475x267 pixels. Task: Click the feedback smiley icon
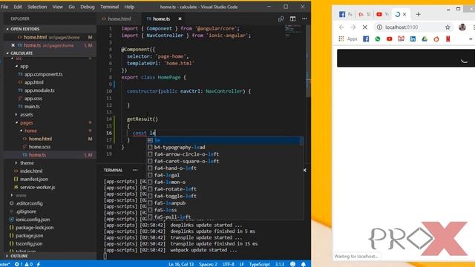pos(292,264)
